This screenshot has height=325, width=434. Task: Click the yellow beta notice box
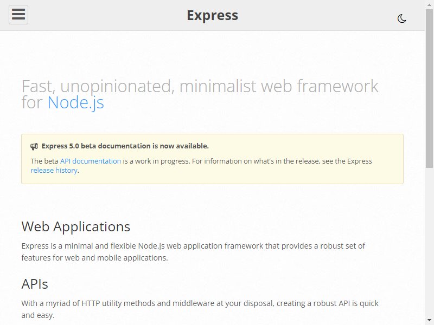tap(212, 159)
